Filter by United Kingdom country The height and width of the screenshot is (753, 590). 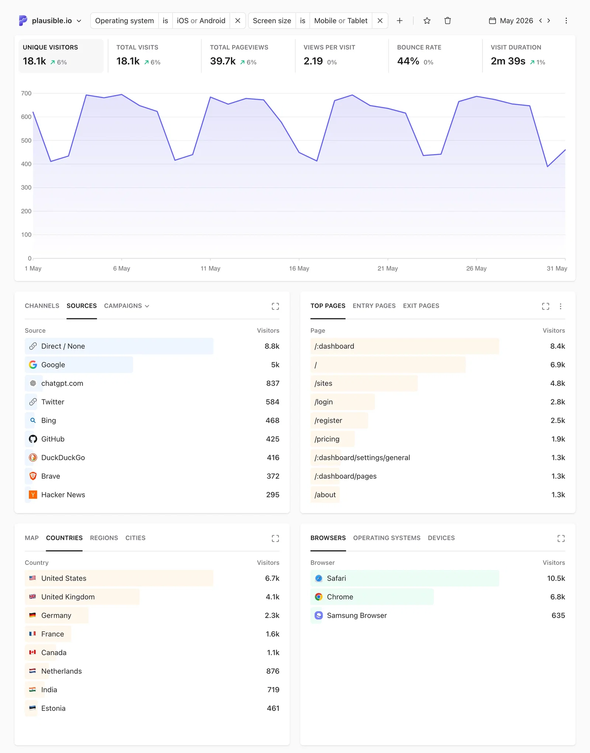[152, 597]
